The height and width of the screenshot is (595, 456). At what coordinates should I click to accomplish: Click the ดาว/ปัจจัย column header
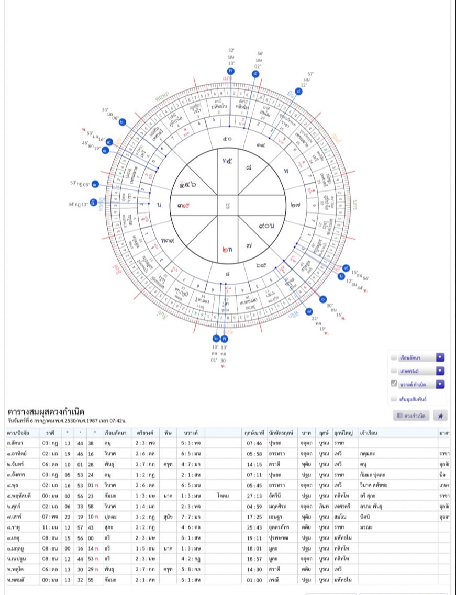point(18,433)
